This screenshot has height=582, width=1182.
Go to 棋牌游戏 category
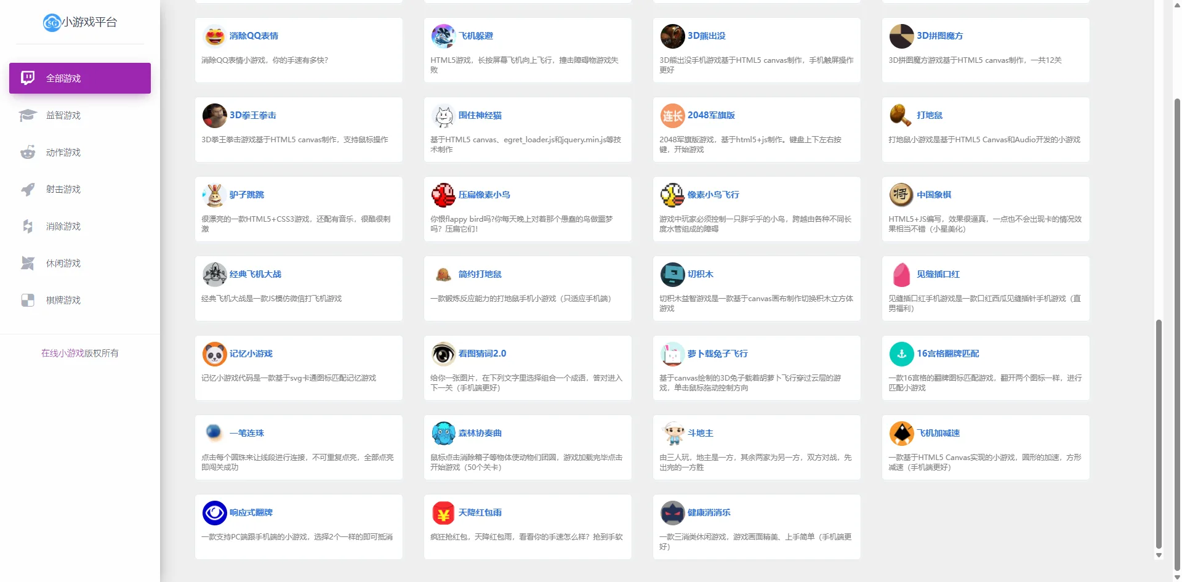pos(63,301)
